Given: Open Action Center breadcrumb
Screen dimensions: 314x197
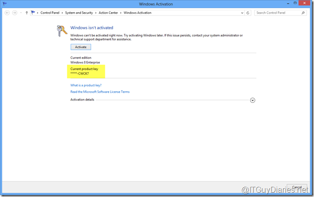Looking at the screenshot, I should (108, 13).
